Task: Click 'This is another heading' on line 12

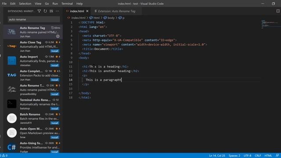Action: (110, 71)
